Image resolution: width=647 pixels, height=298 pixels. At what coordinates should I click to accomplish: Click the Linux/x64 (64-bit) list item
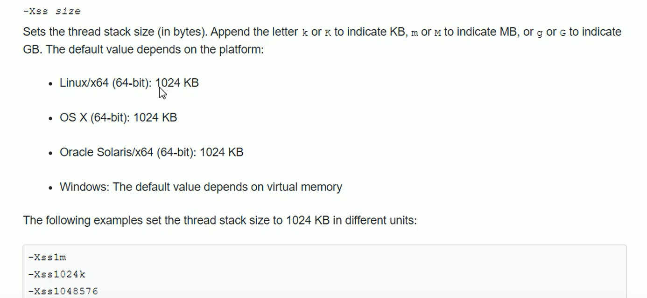pos(129,83)
